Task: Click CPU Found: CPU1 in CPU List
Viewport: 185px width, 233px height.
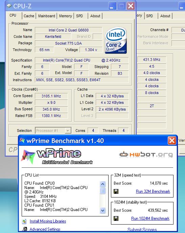Action: (39, 205)
